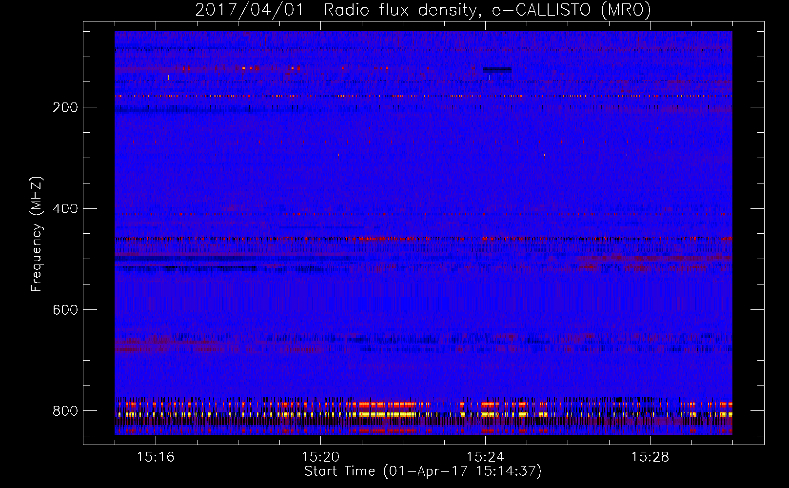Click the 800 frequency tick label
Image resolution: width=789 pixels, height=488 pixels.
(65, 411)
